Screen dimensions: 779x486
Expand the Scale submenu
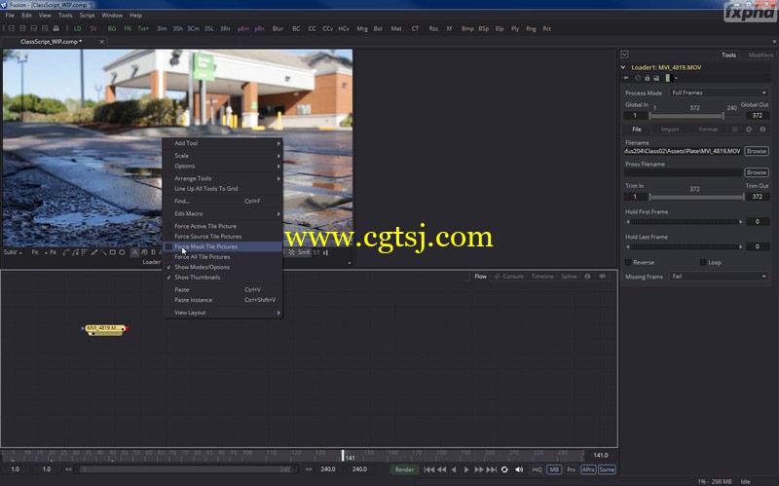click(x=223, y=156)
